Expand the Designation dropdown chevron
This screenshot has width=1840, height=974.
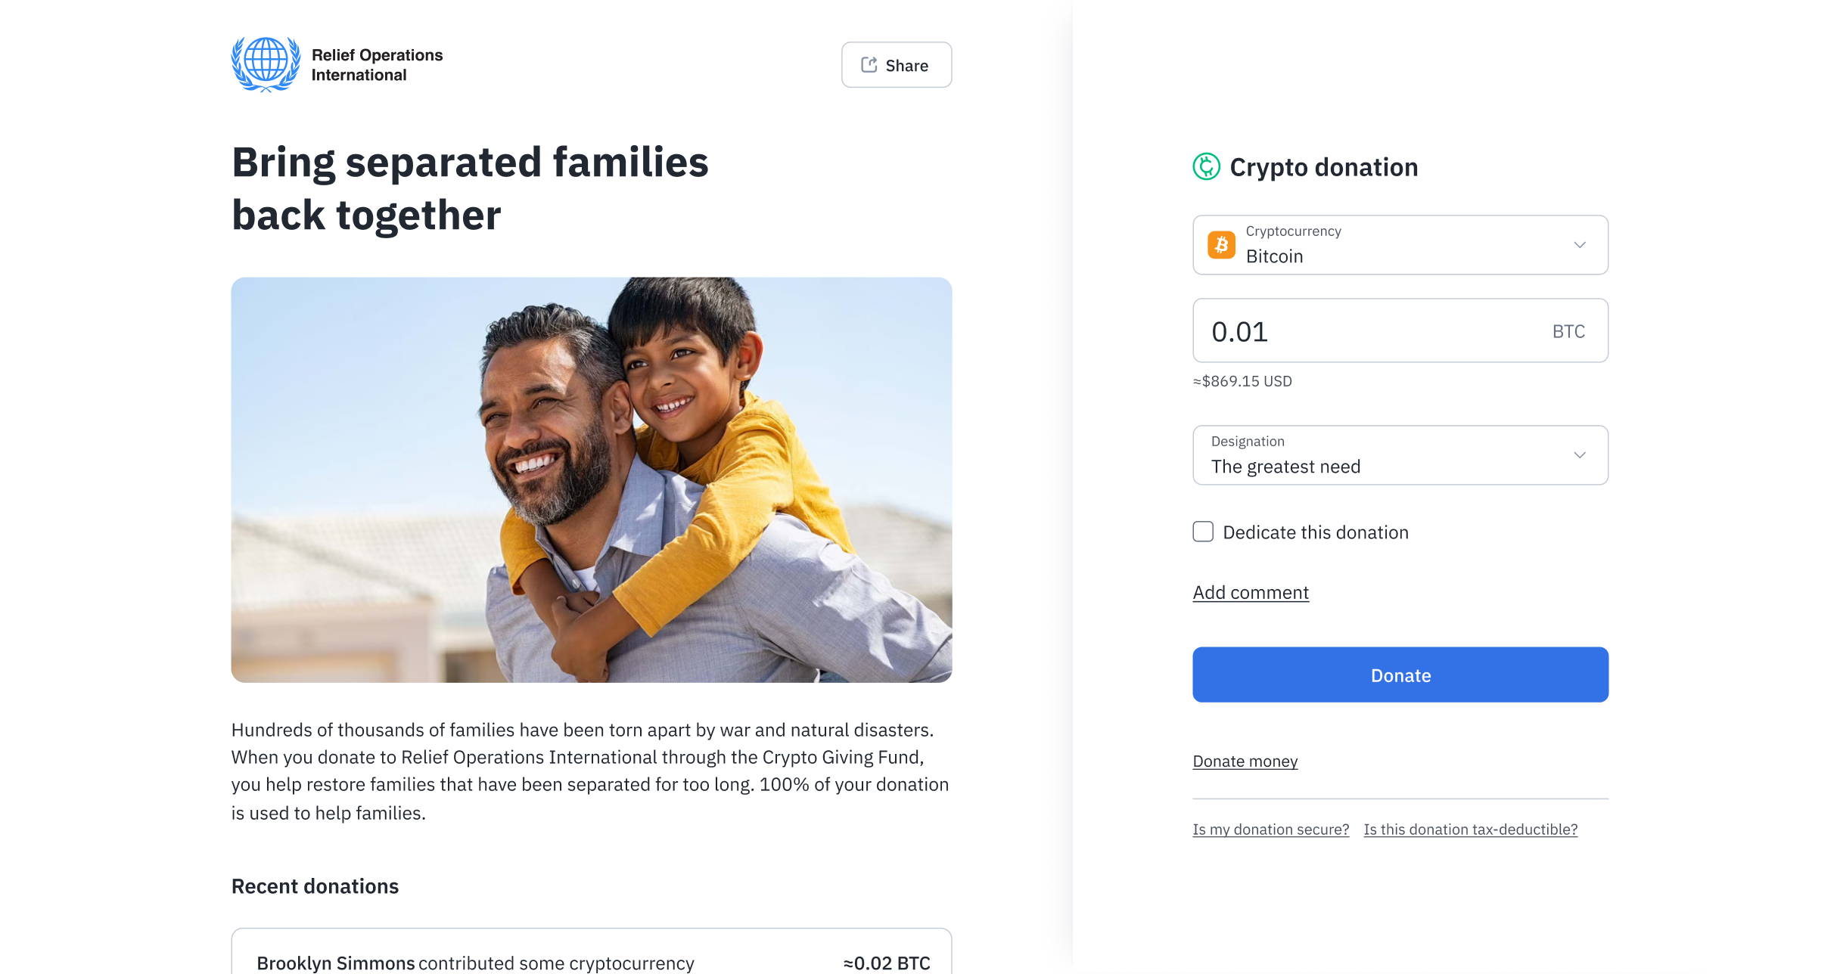coord(1579,455)
